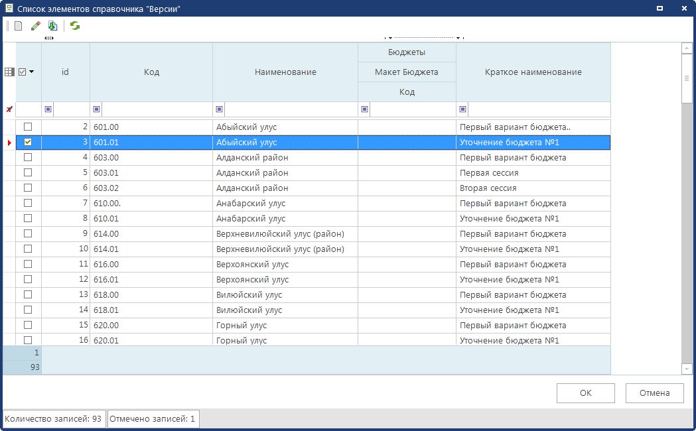Click the vertical scrollbar thumb
Viewport: 696px width, 431px height.
[687, 78]
